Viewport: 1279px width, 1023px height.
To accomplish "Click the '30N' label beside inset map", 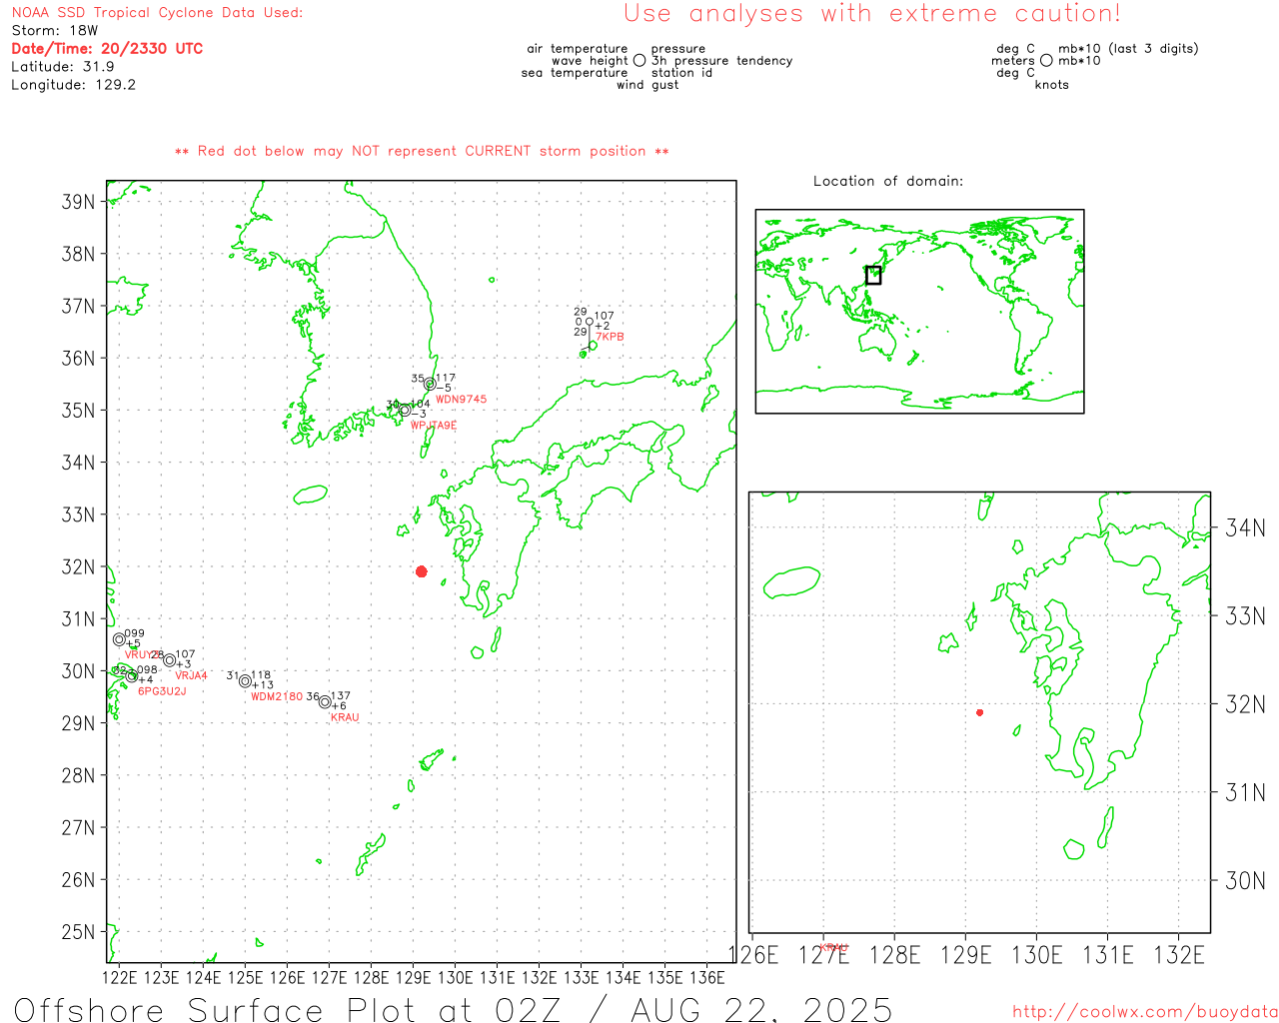I will click(1246, 880).
